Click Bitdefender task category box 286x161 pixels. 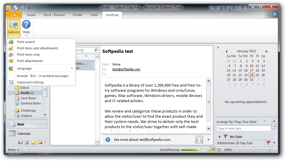[265, 143]
